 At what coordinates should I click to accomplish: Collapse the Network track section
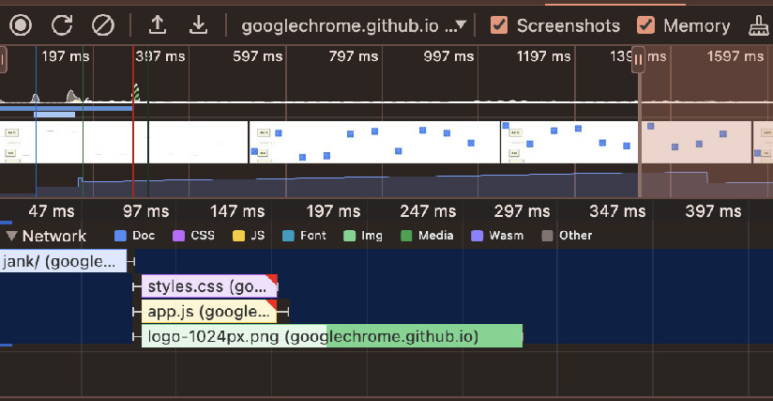11,236
